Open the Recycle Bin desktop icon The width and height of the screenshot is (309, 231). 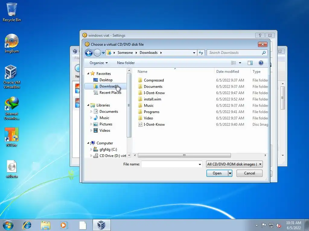tap(12, 12)
